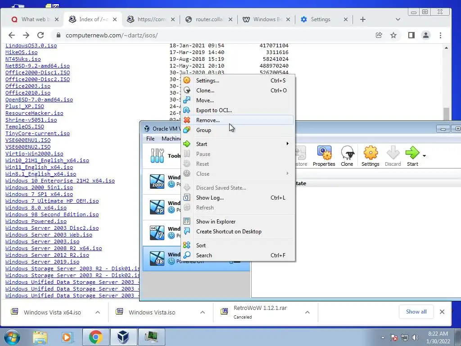Viewport: 461px width, 346px height.
Task: Click the address bar URL
Action: tap(112, 35)
